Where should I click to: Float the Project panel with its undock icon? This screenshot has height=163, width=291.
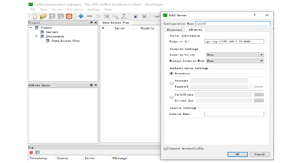click(91, 23)
